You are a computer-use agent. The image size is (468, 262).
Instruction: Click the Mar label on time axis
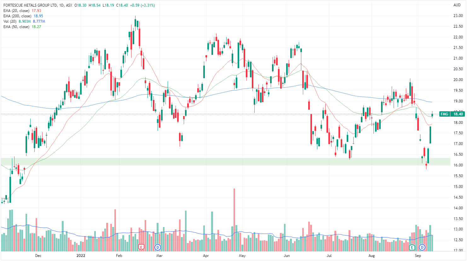click(x=159, y=256)
